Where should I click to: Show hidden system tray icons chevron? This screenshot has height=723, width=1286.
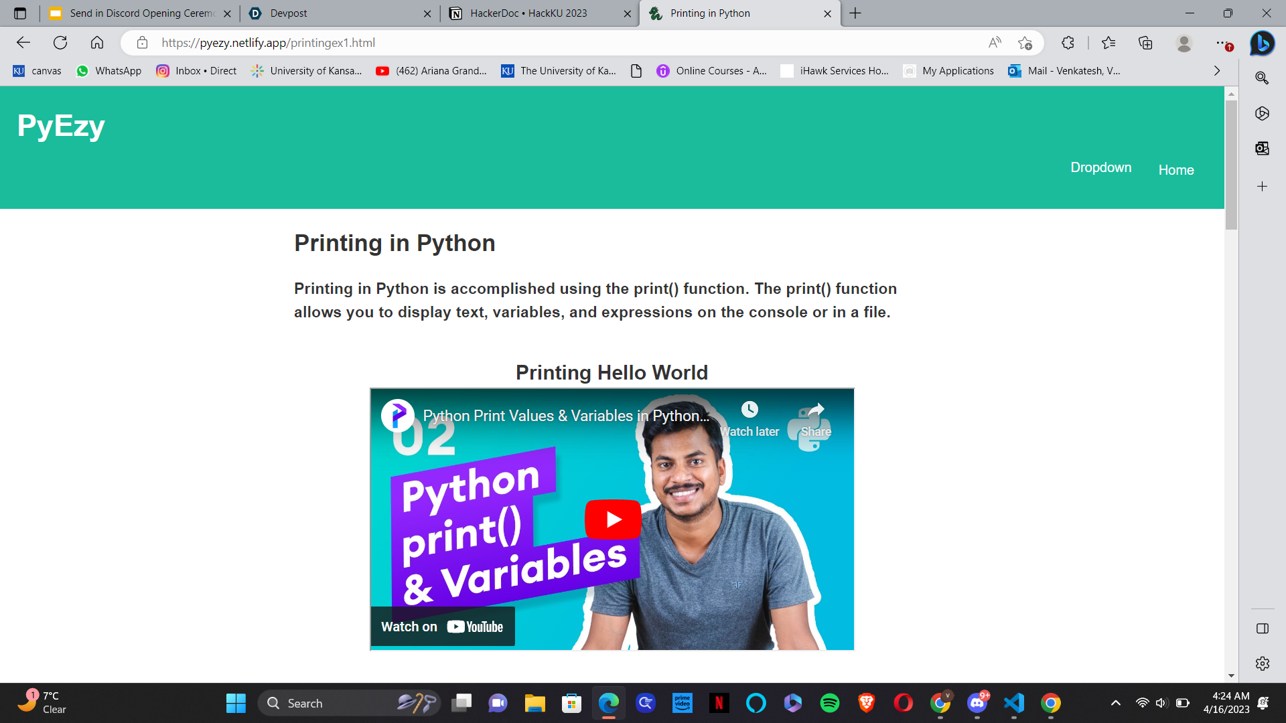(x=1115, y=703)
